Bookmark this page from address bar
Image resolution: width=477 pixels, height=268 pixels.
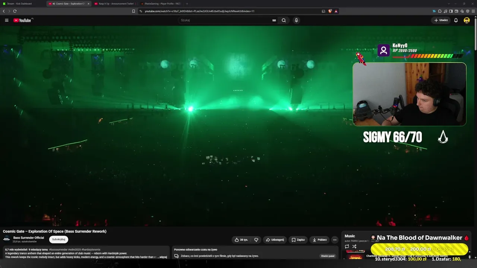133,11
